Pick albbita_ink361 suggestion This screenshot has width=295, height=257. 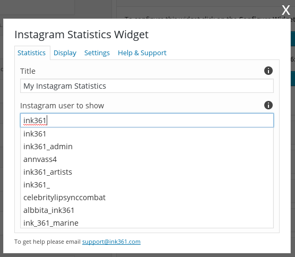tap(147, 210)
